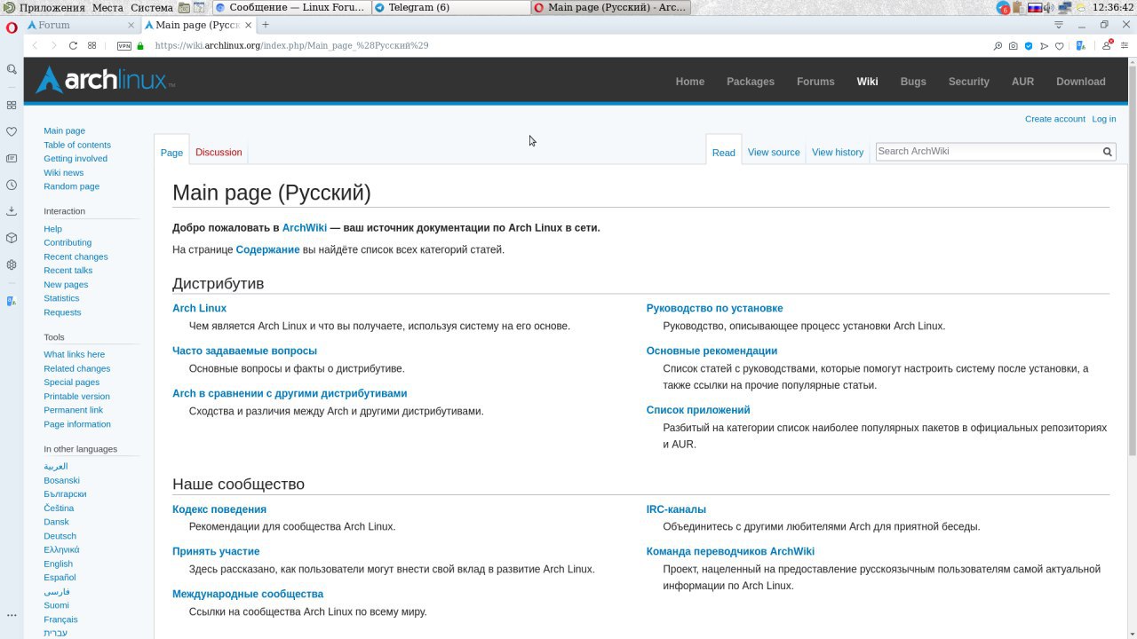The height and width of the screenshot is (639, 1137).
Task: Select the Read tab
Action: tap(724, 153)
